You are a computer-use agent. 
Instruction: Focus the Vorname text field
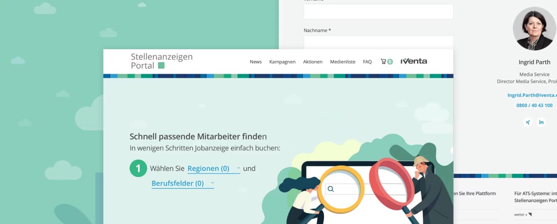[378, 12]
